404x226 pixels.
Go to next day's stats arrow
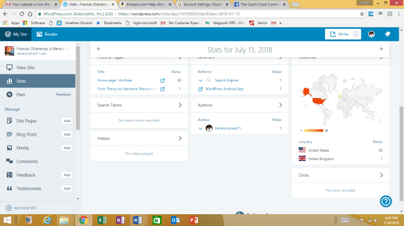[381, 49]
